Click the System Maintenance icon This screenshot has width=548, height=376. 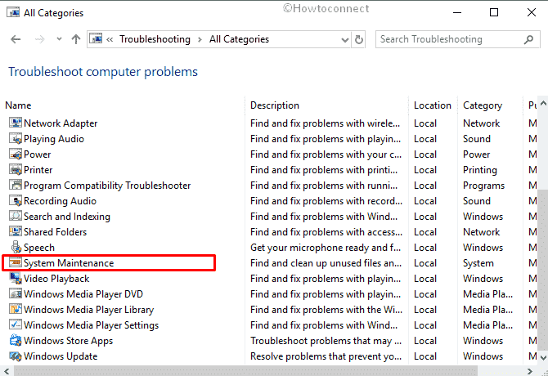click(16, 262)
